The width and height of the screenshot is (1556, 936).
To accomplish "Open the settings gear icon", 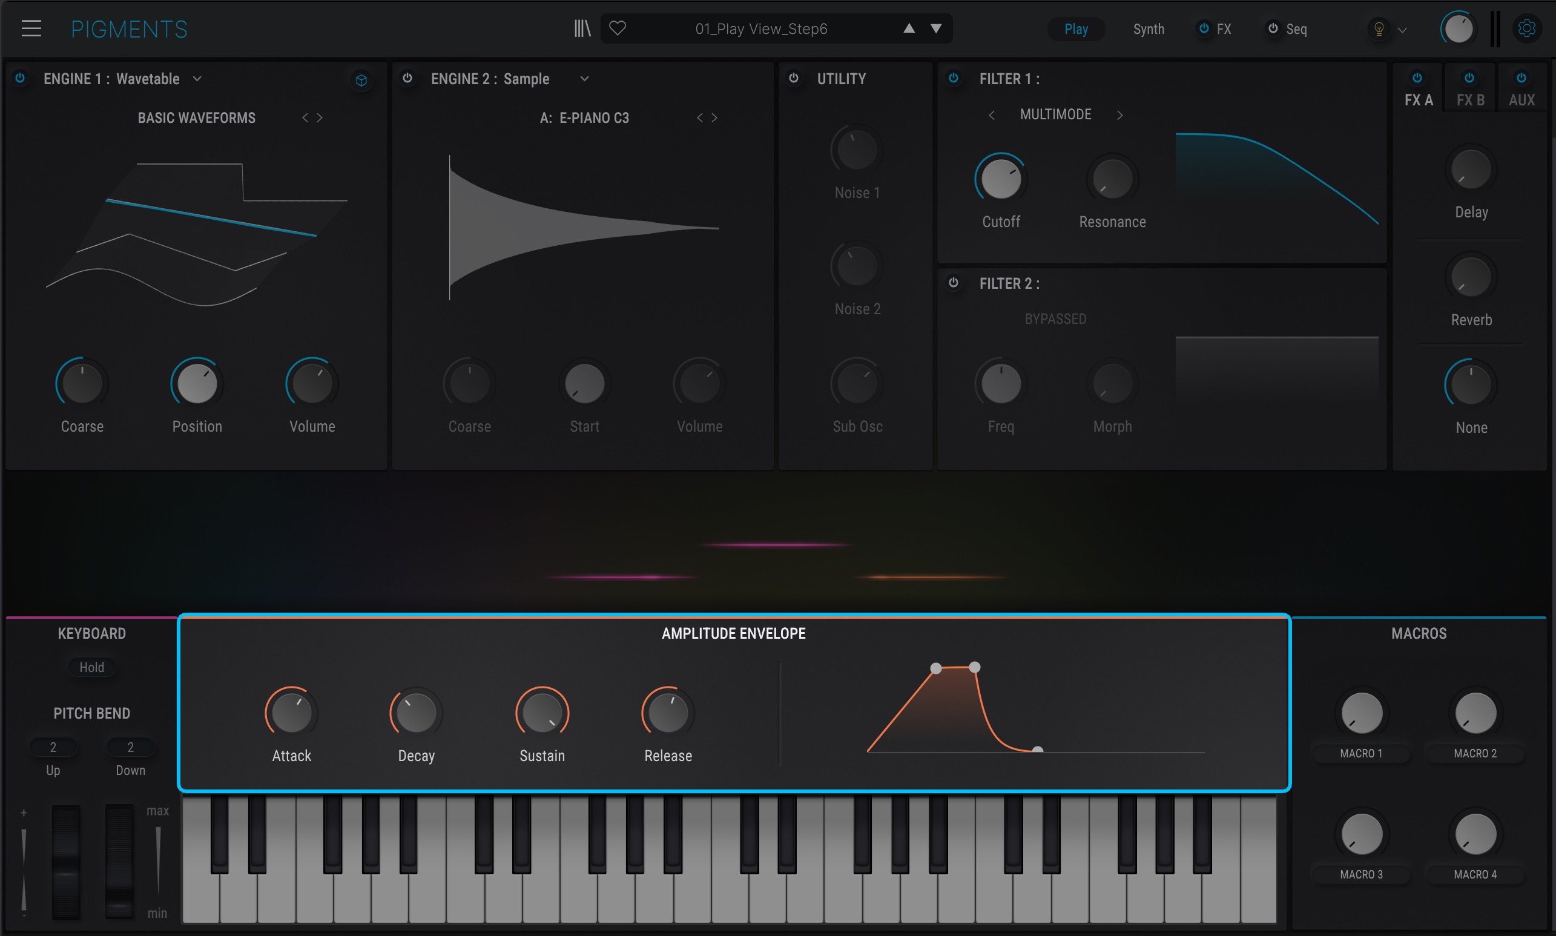I will tap(1526, 28).
